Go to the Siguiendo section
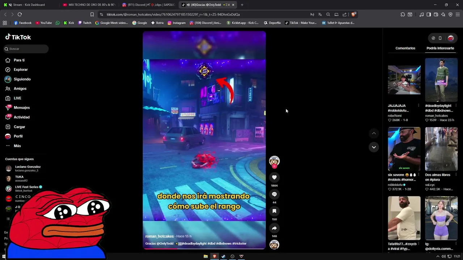 pos(18,79)
